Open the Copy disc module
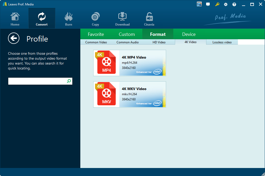This screenshot has height=176, width=265. 95,19
